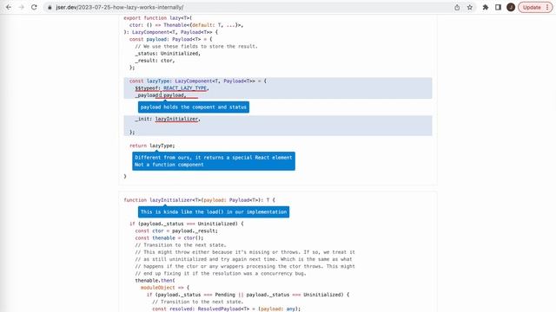Click the 'payload holds the compoent and status' annotation

pyautogui.click(x=194, y=107)
